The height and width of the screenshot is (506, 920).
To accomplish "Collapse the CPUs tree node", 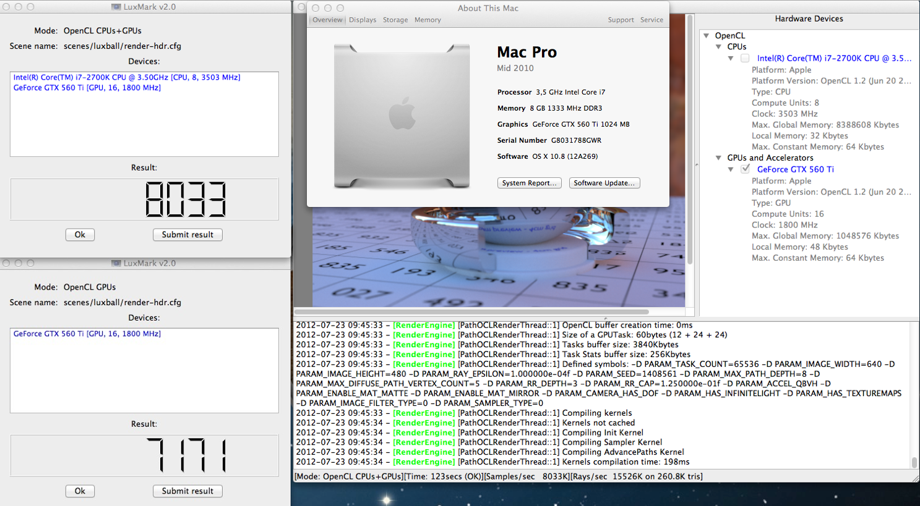I will click(x=718, y=47).
